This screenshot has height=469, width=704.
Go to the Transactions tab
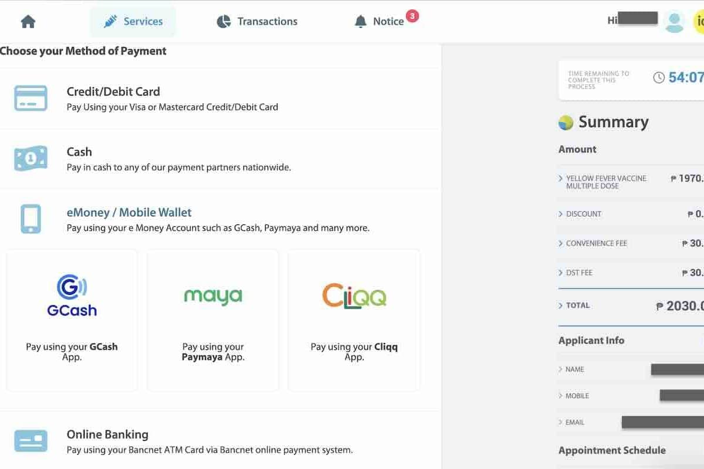[257, 22]
